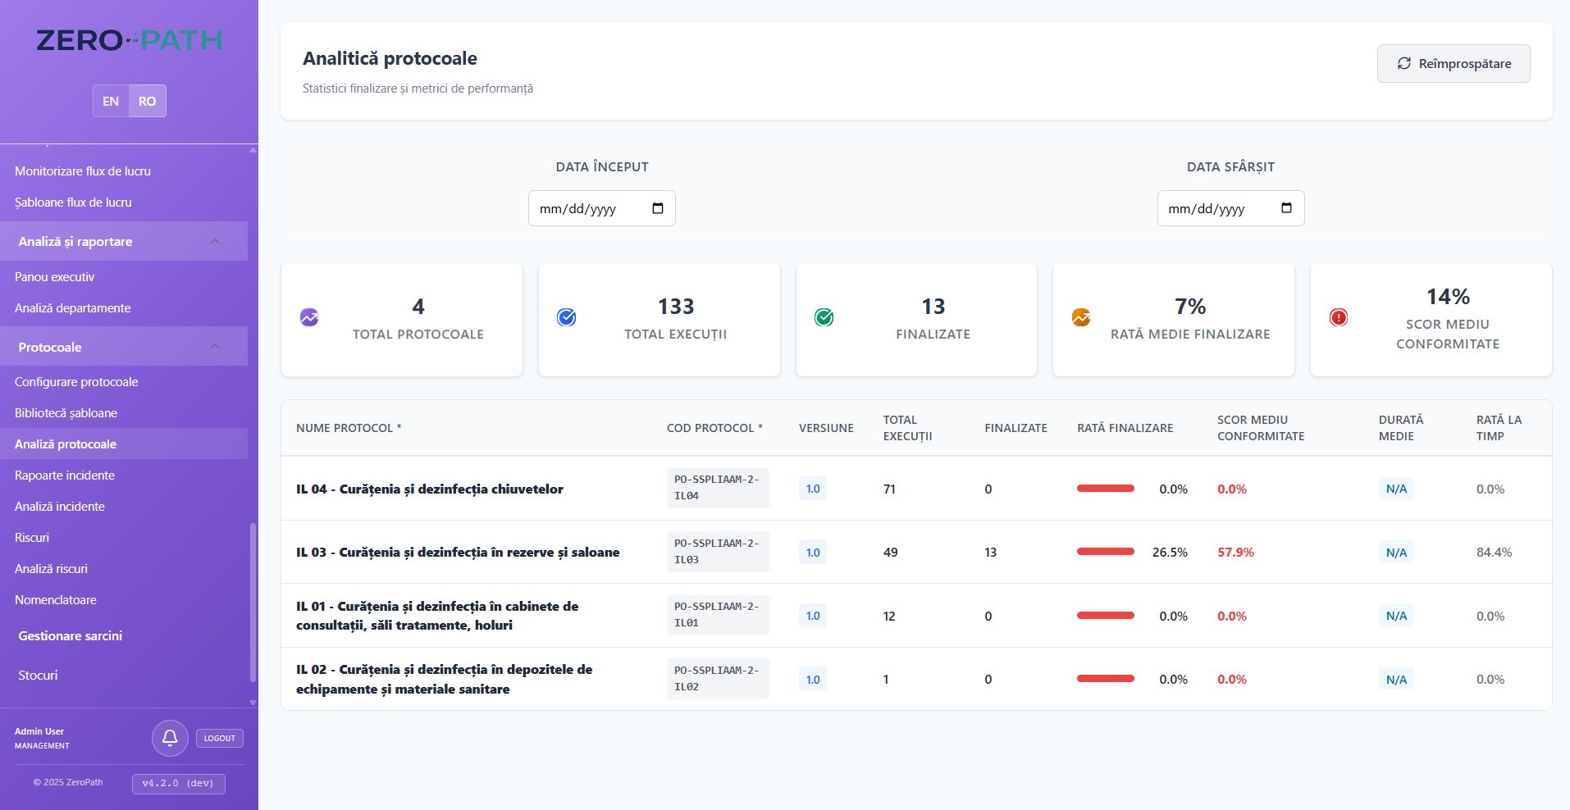Screen dimensions: 1570x810
Task: Click the ZeroPath logo
Action: click(129, 39)
